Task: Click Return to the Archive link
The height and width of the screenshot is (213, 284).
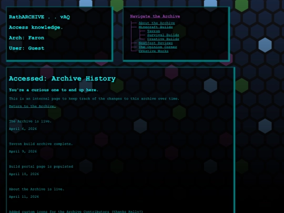Action: pos(33,106)
